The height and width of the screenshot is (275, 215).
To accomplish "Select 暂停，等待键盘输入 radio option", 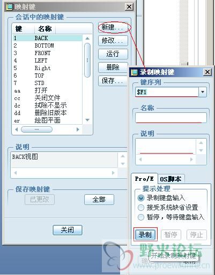I will [141, 217].
